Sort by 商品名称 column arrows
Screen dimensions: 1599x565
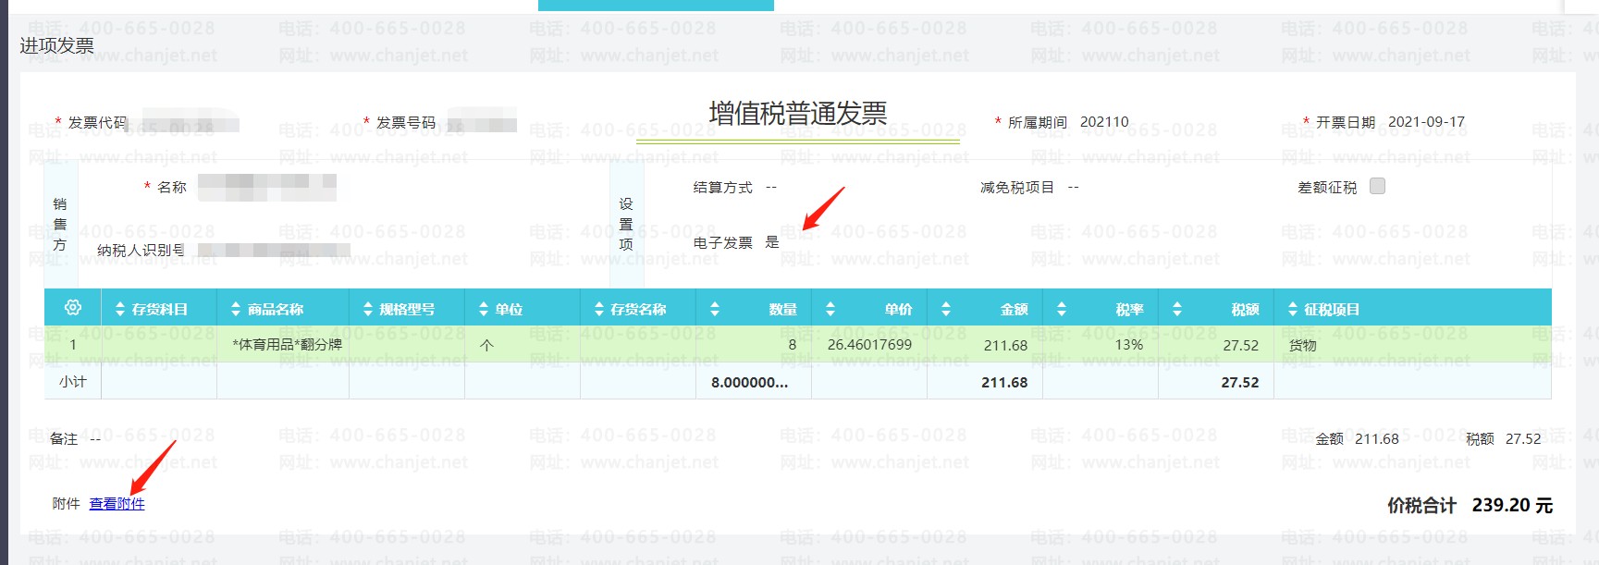point(236,310)
